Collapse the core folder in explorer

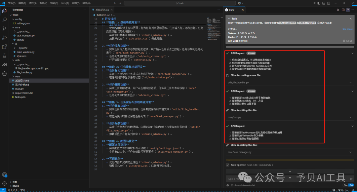coord(13,27)
